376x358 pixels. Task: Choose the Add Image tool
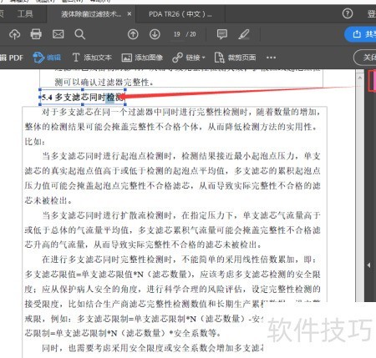coord(142,58)
